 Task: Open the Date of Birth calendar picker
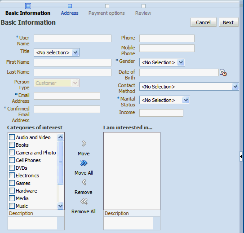coord(223,73)
